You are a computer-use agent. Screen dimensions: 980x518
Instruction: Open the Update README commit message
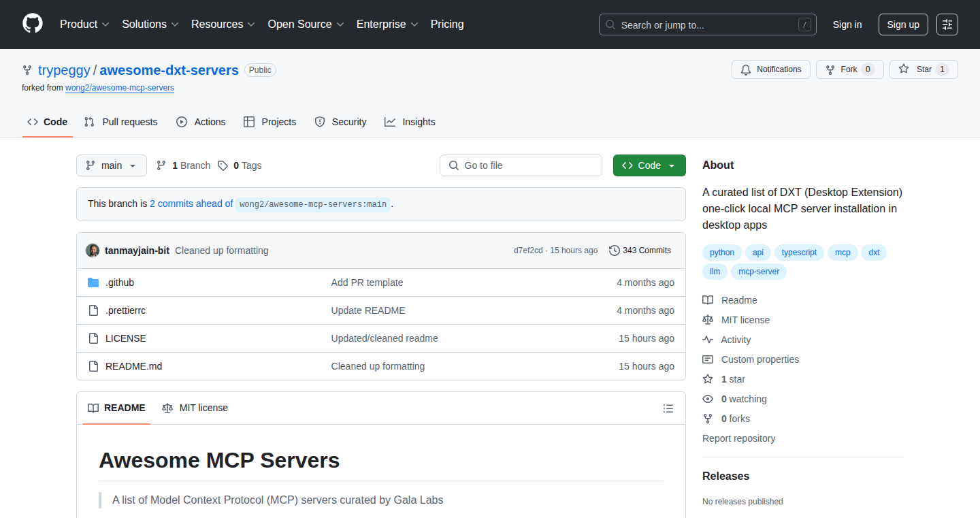pyautogui.click(x=368, y=310)
